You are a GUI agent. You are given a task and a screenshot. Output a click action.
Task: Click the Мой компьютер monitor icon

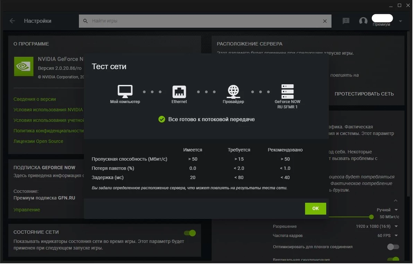[125, 92]
